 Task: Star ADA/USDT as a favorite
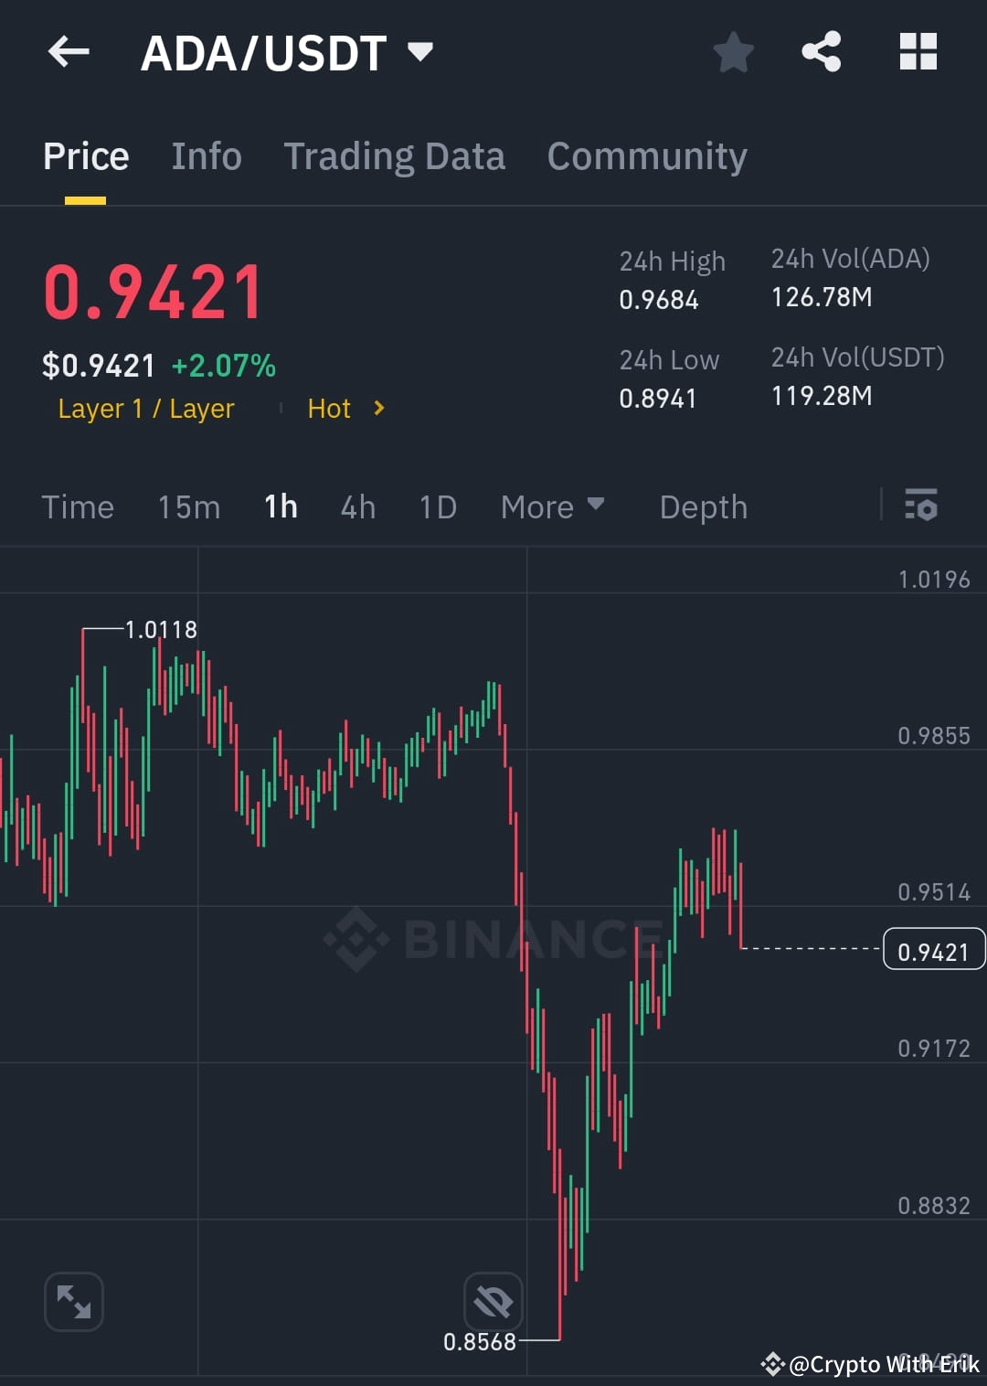[734, 52]
